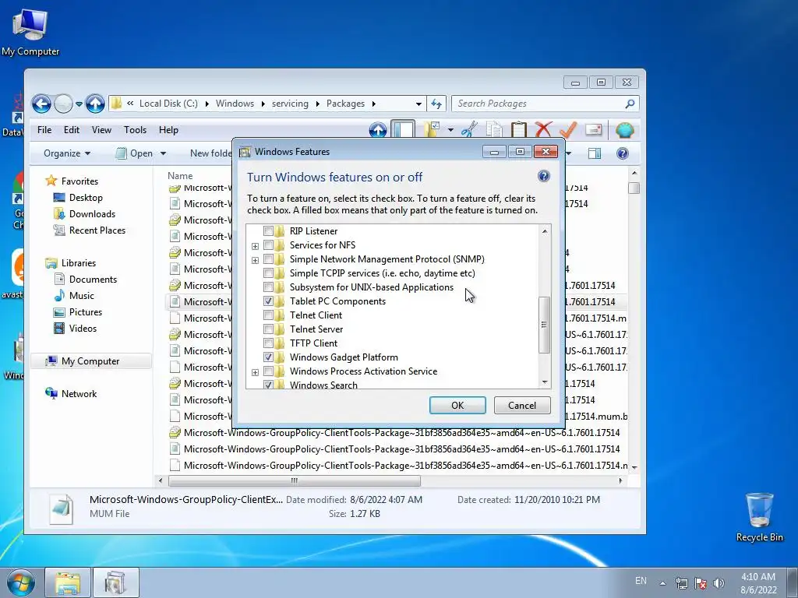798x598 pixels.
Task: Switch to the Windows Features taskbar item
Action: [x=116, y=582]
